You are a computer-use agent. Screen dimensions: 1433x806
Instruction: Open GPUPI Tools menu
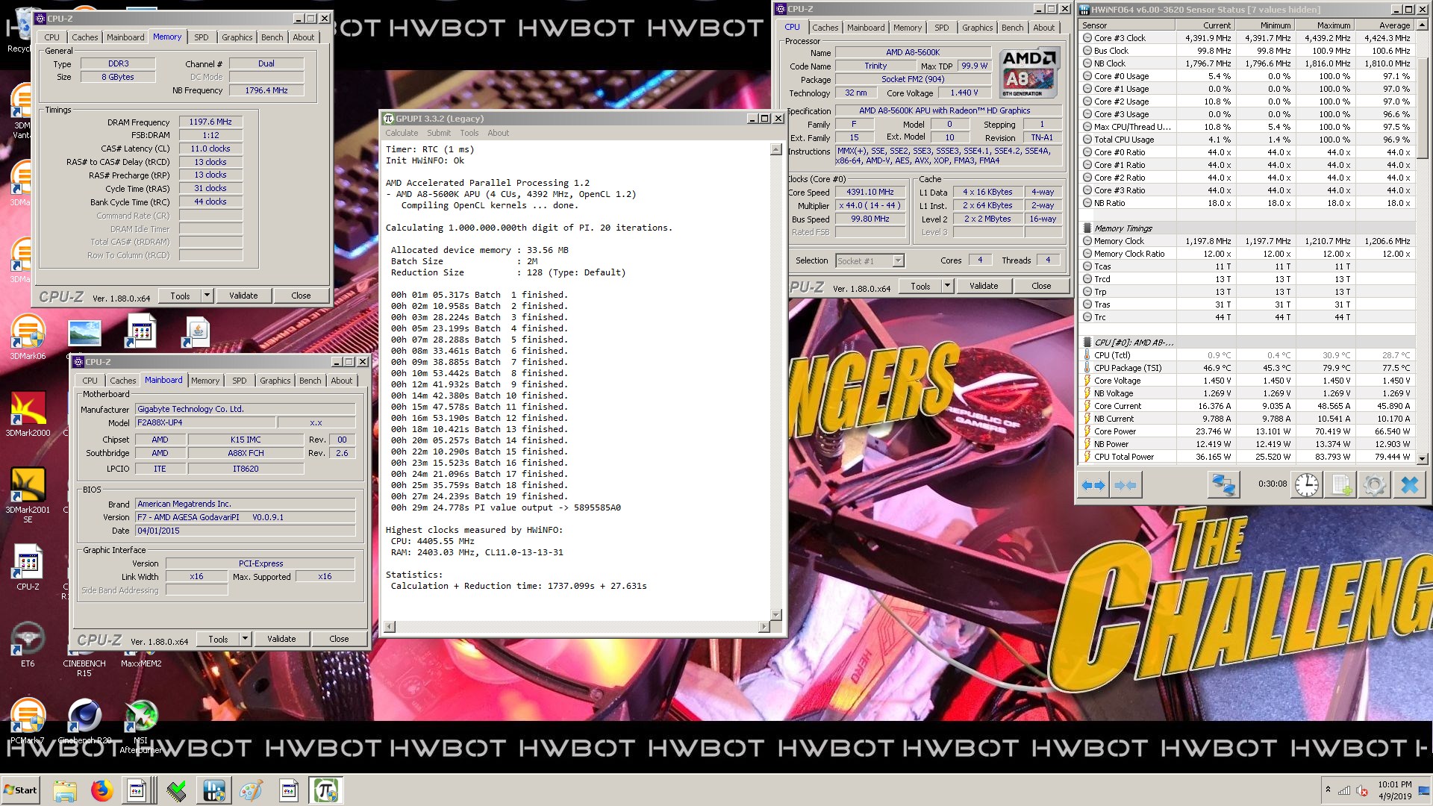pyautogui.click(x=469, y=133)
